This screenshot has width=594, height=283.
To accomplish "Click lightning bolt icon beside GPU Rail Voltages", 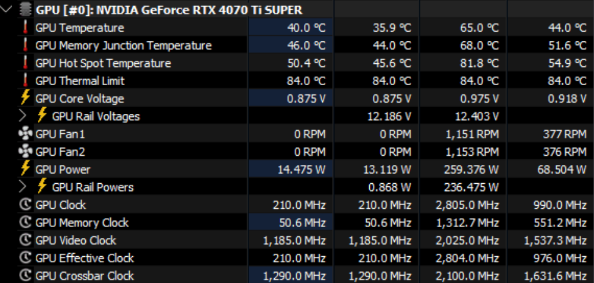I will (41, 116).
